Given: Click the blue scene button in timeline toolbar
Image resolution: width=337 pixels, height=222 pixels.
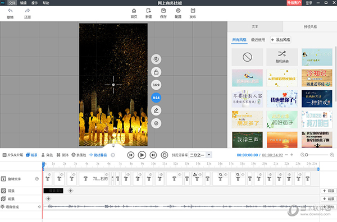Looking at the screenshot, I should click(31, 155).
